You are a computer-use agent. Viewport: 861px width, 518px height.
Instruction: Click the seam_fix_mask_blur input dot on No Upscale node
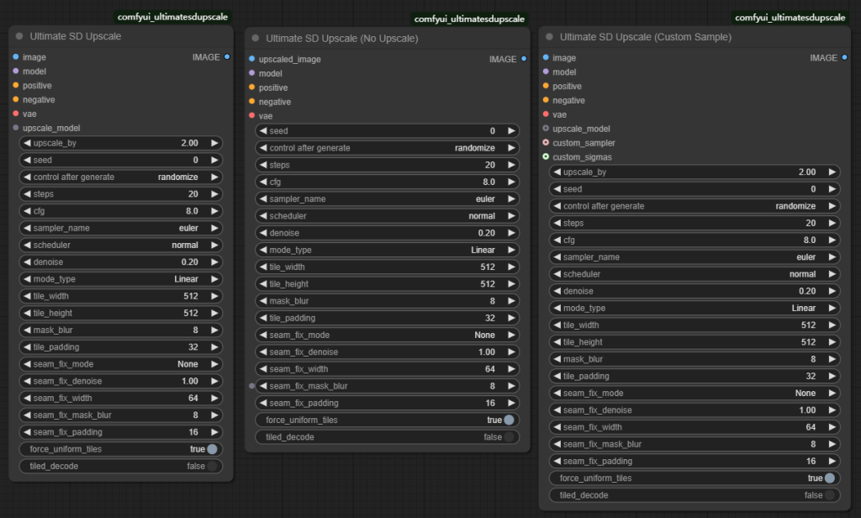pos(251,386)
